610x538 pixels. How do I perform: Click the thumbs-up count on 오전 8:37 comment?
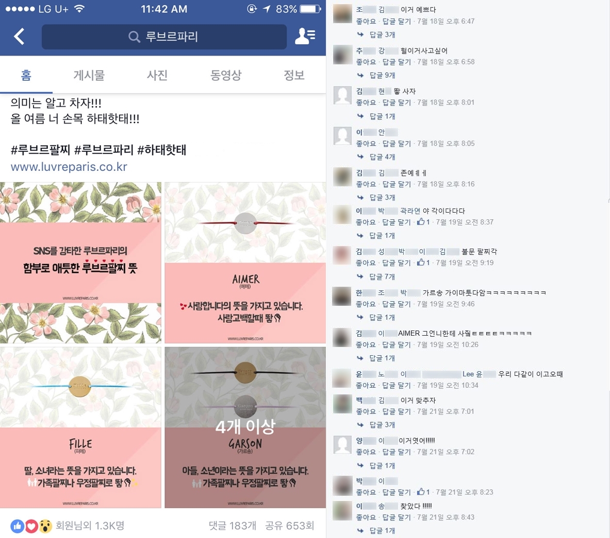(423, 222)
